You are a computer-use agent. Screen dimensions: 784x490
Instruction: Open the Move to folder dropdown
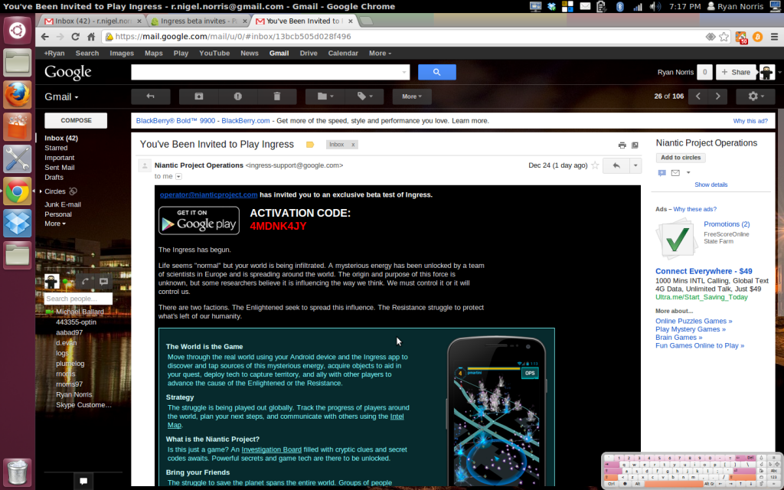coord(325,96)
